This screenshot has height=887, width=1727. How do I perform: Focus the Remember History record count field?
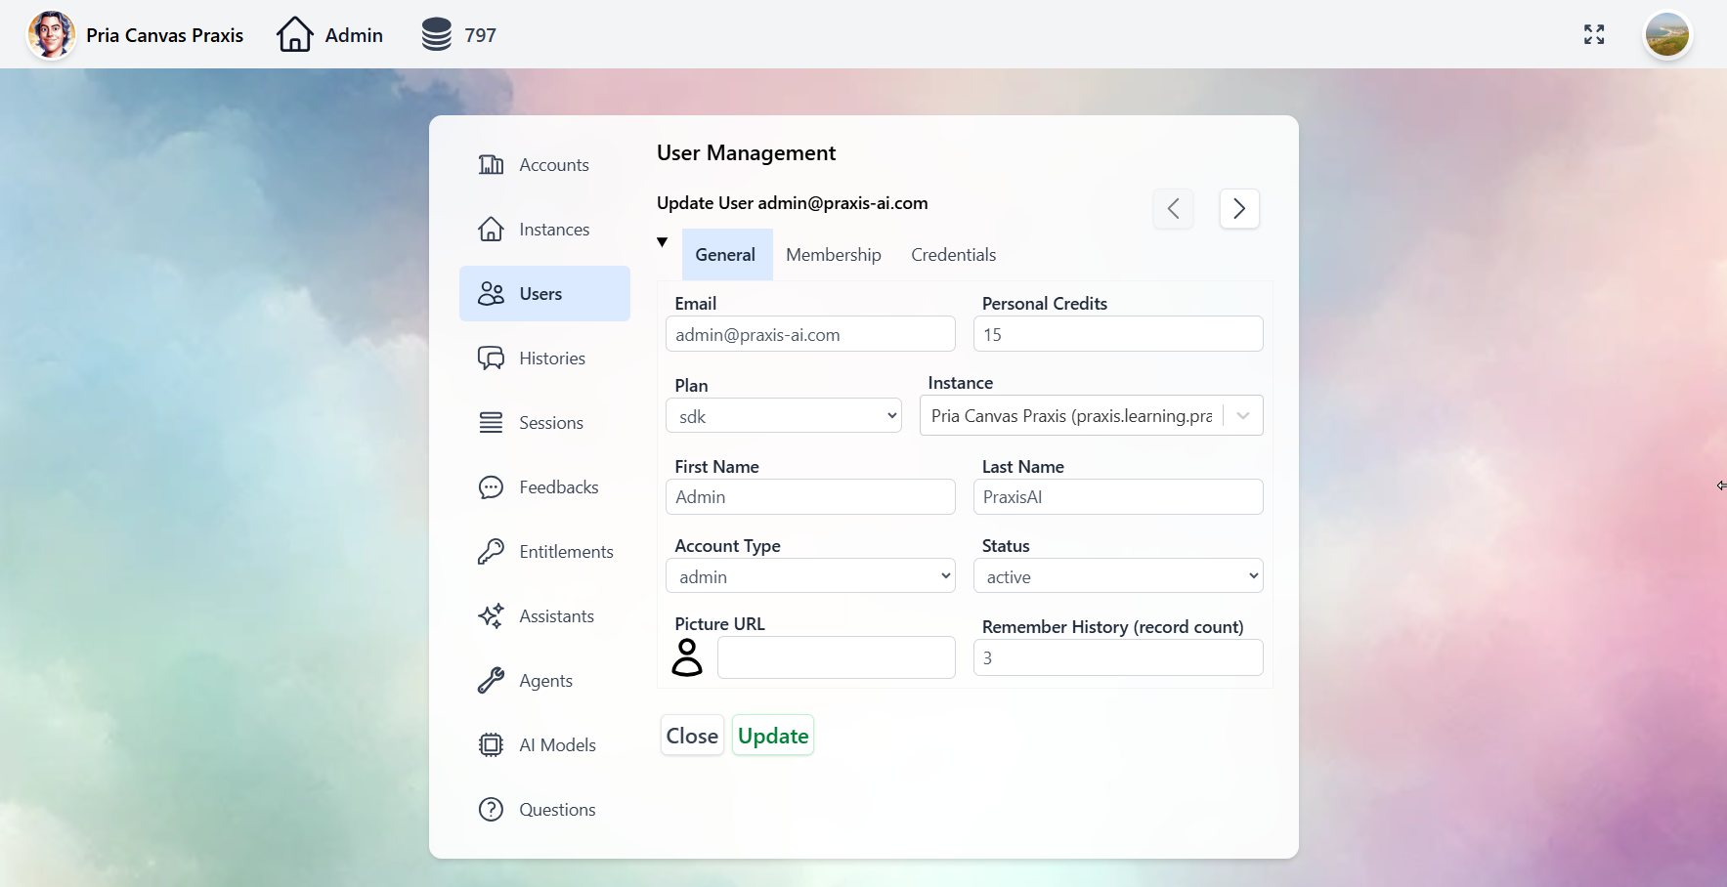1118,657
